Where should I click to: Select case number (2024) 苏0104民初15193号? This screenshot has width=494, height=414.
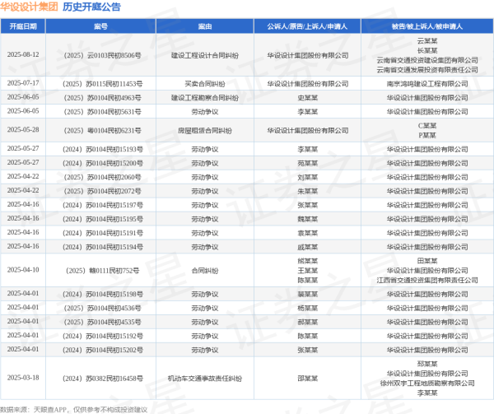coord(102,149)
